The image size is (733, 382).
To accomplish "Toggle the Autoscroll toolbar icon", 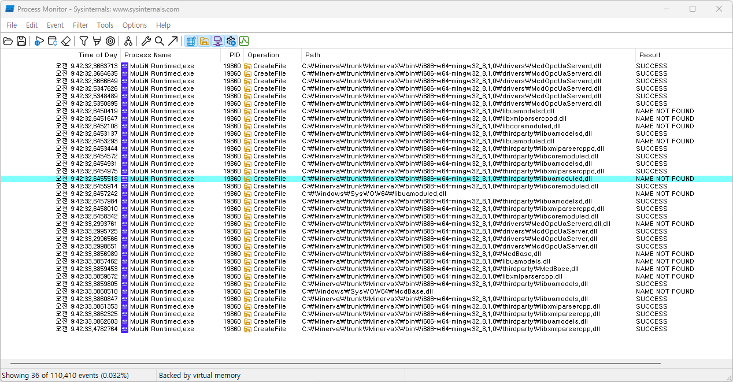I will click(x=53, y=41).
